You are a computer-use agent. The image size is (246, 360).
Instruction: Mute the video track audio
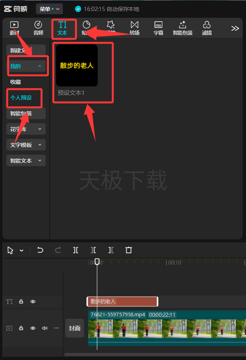pyautogui.click(x=45, y=328)
